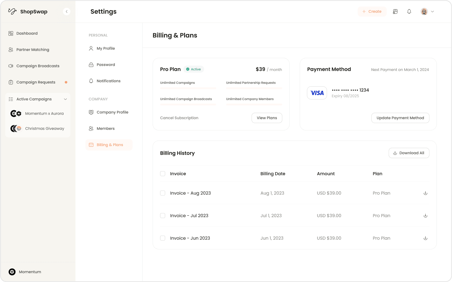Screen dimensions: 452x282
Task: Collapse the sidebar with the chevron button
Action: pyautogui.click(x=66, y=11)
